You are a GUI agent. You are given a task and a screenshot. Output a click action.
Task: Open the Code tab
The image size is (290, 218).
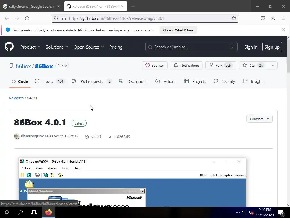[x=20, y=81]
